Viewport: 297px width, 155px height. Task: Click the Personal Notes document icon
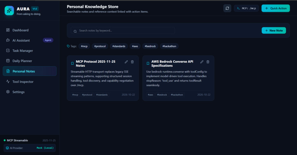pyautogui.click(x=8, y=71)
